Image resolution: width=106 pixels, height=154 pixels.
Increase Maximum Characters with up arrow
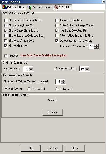tap(96, 45)
